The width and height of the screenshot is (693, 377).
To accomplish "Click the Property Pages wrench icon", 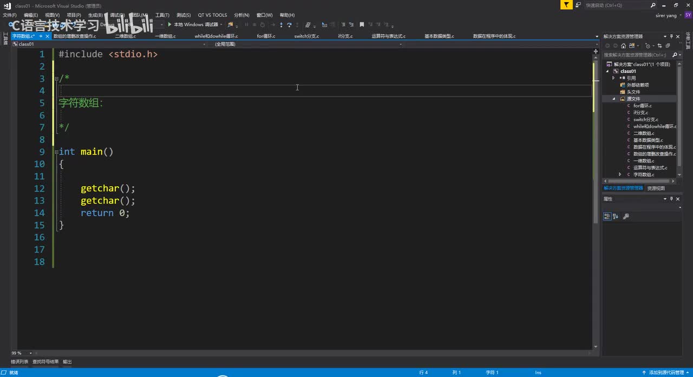I will (x=626, y=216).
